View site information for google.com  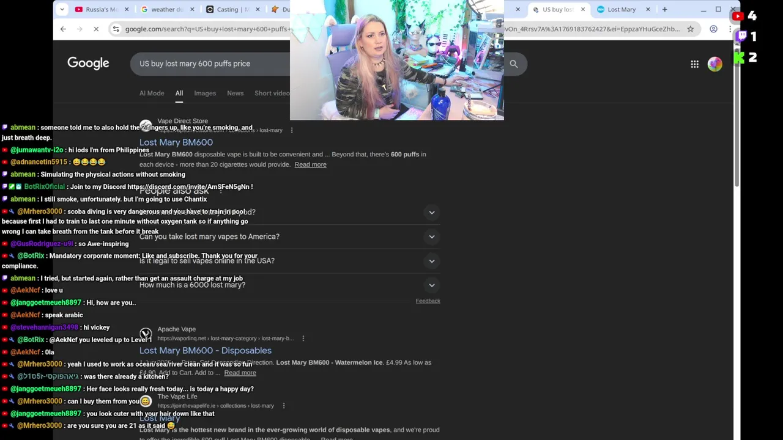[x=116, y=29]
